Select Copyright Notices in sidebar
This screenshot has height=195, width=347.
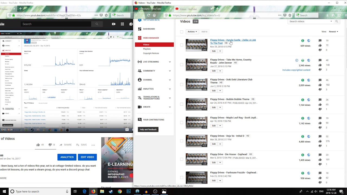pyautogui.click(x=151, y=53)
